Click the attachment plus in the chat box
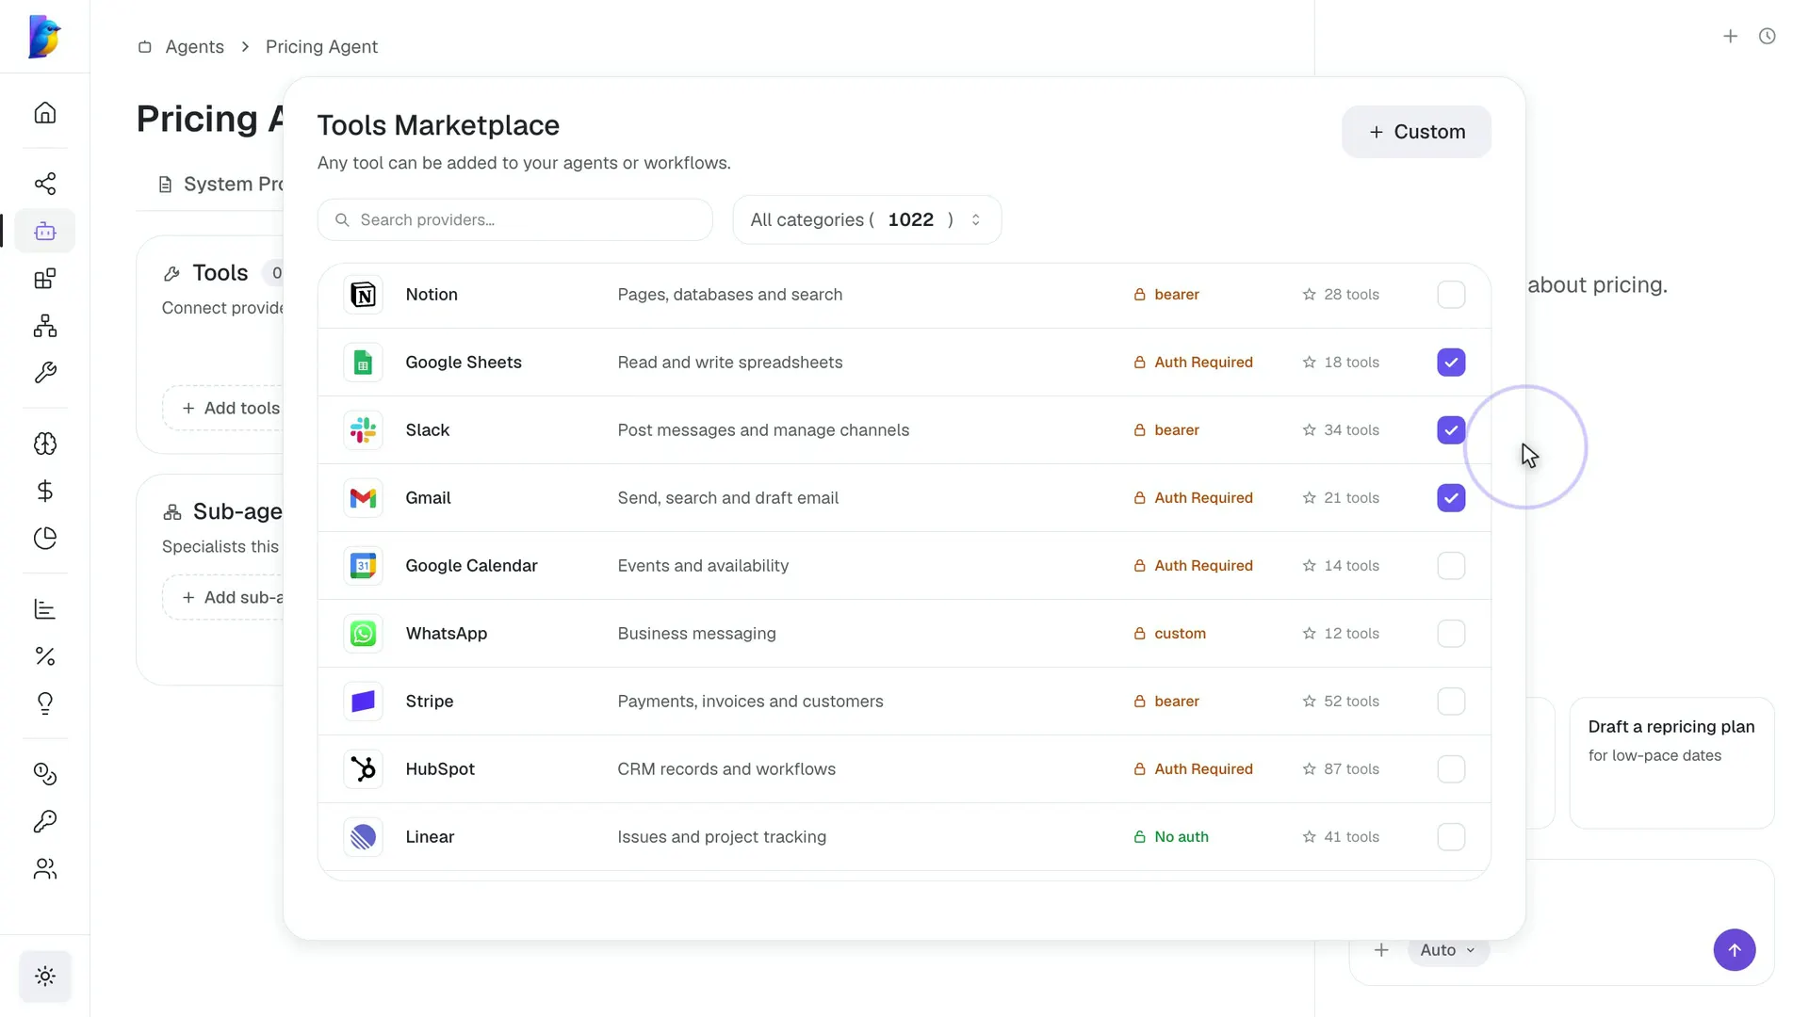Screen dimensions: 1809x1017 tap(1381, 950)
